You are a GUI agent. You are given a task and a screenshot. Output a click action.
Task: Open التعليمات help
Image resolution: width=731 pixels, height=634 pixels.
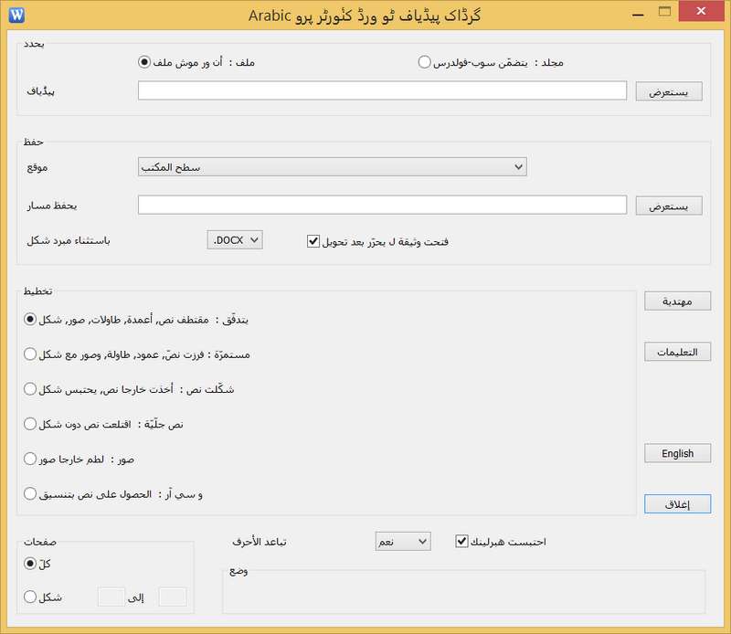coord(677,352)
